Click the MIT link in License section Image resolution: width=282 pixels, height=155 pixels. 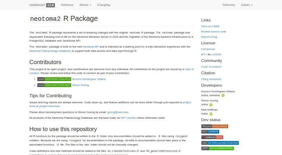203,55
